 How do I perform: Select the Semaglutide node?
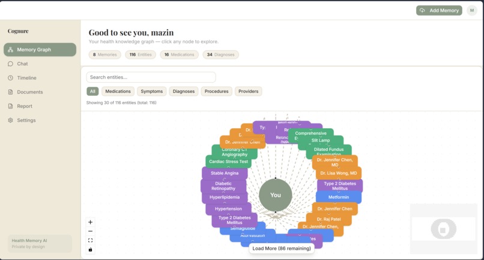243,229
